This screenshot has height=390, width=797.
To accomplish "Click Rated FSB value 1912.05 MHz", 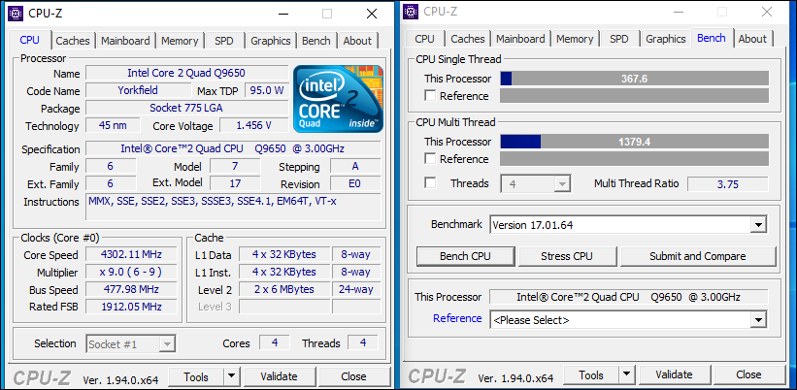I will (131, 307).
